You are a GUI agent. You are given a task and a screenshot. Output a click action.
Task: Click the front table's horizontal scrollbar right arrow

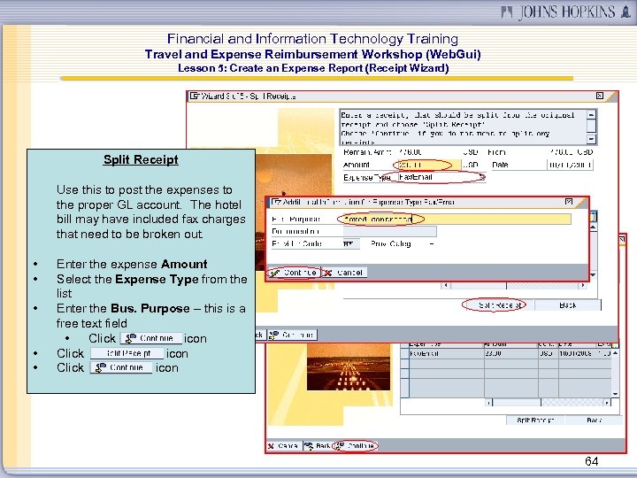(x=583, y=285)
